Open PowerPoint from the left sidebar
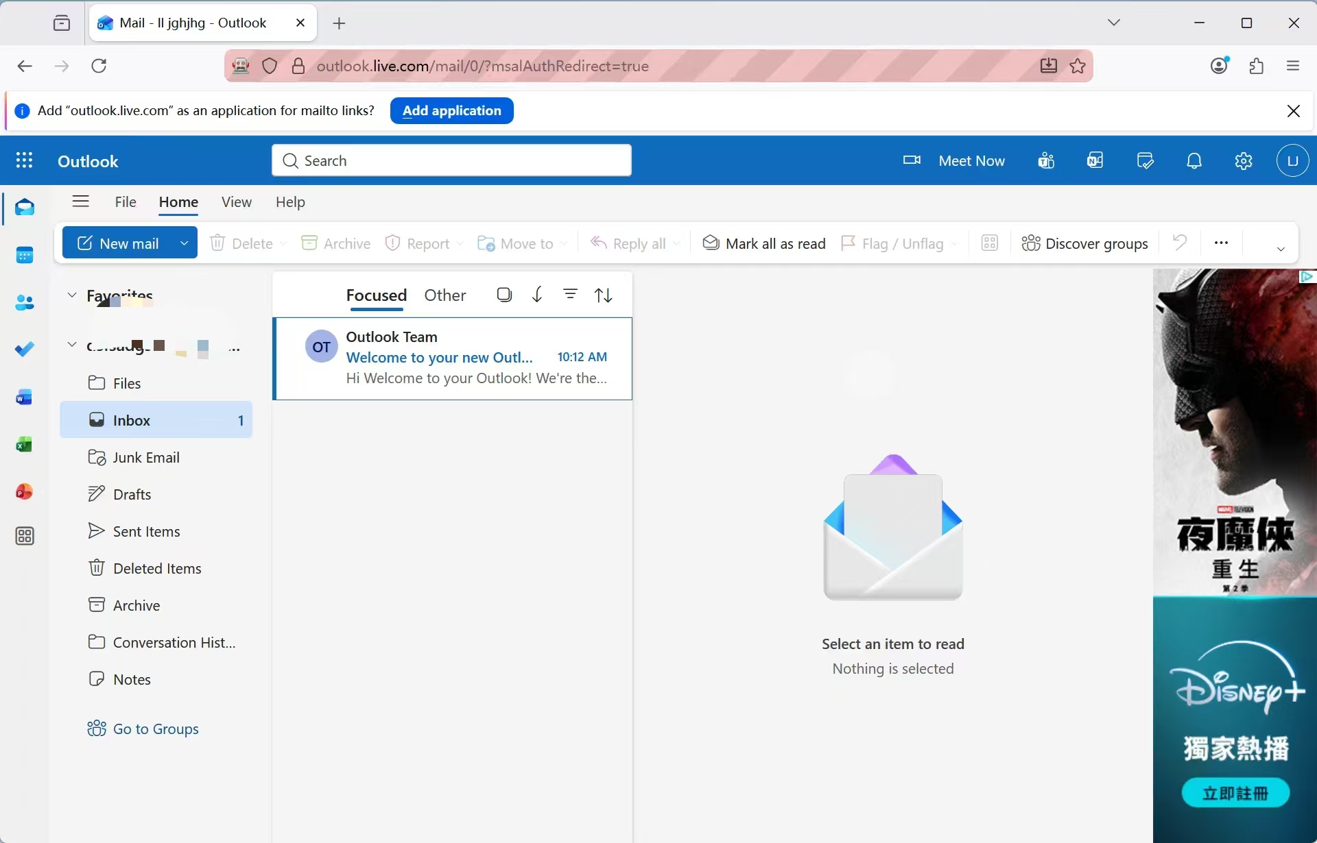 pyautogui.click(x=24, y=491)
